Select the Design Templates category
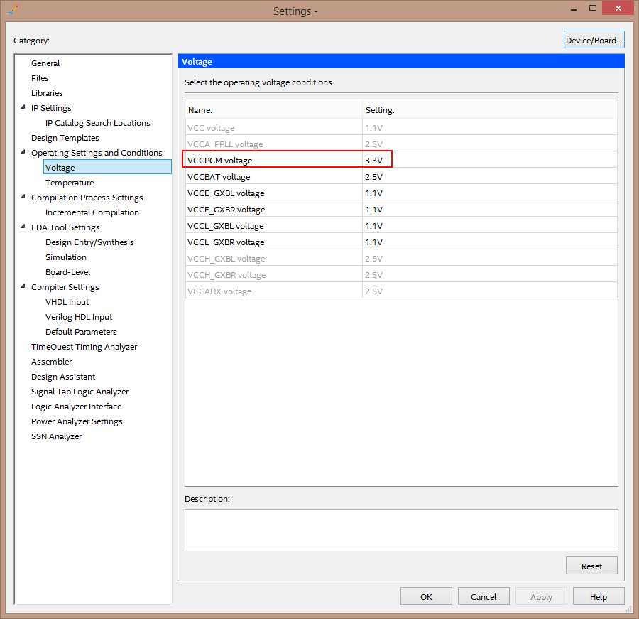 point(65,138)
